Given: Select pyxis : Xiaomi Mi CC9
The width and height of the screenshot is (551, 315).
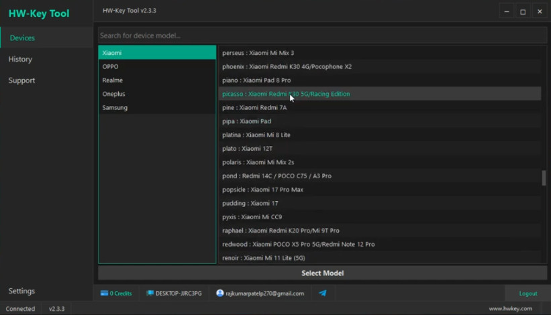Looking at the screenshot, I should [379, 216].
